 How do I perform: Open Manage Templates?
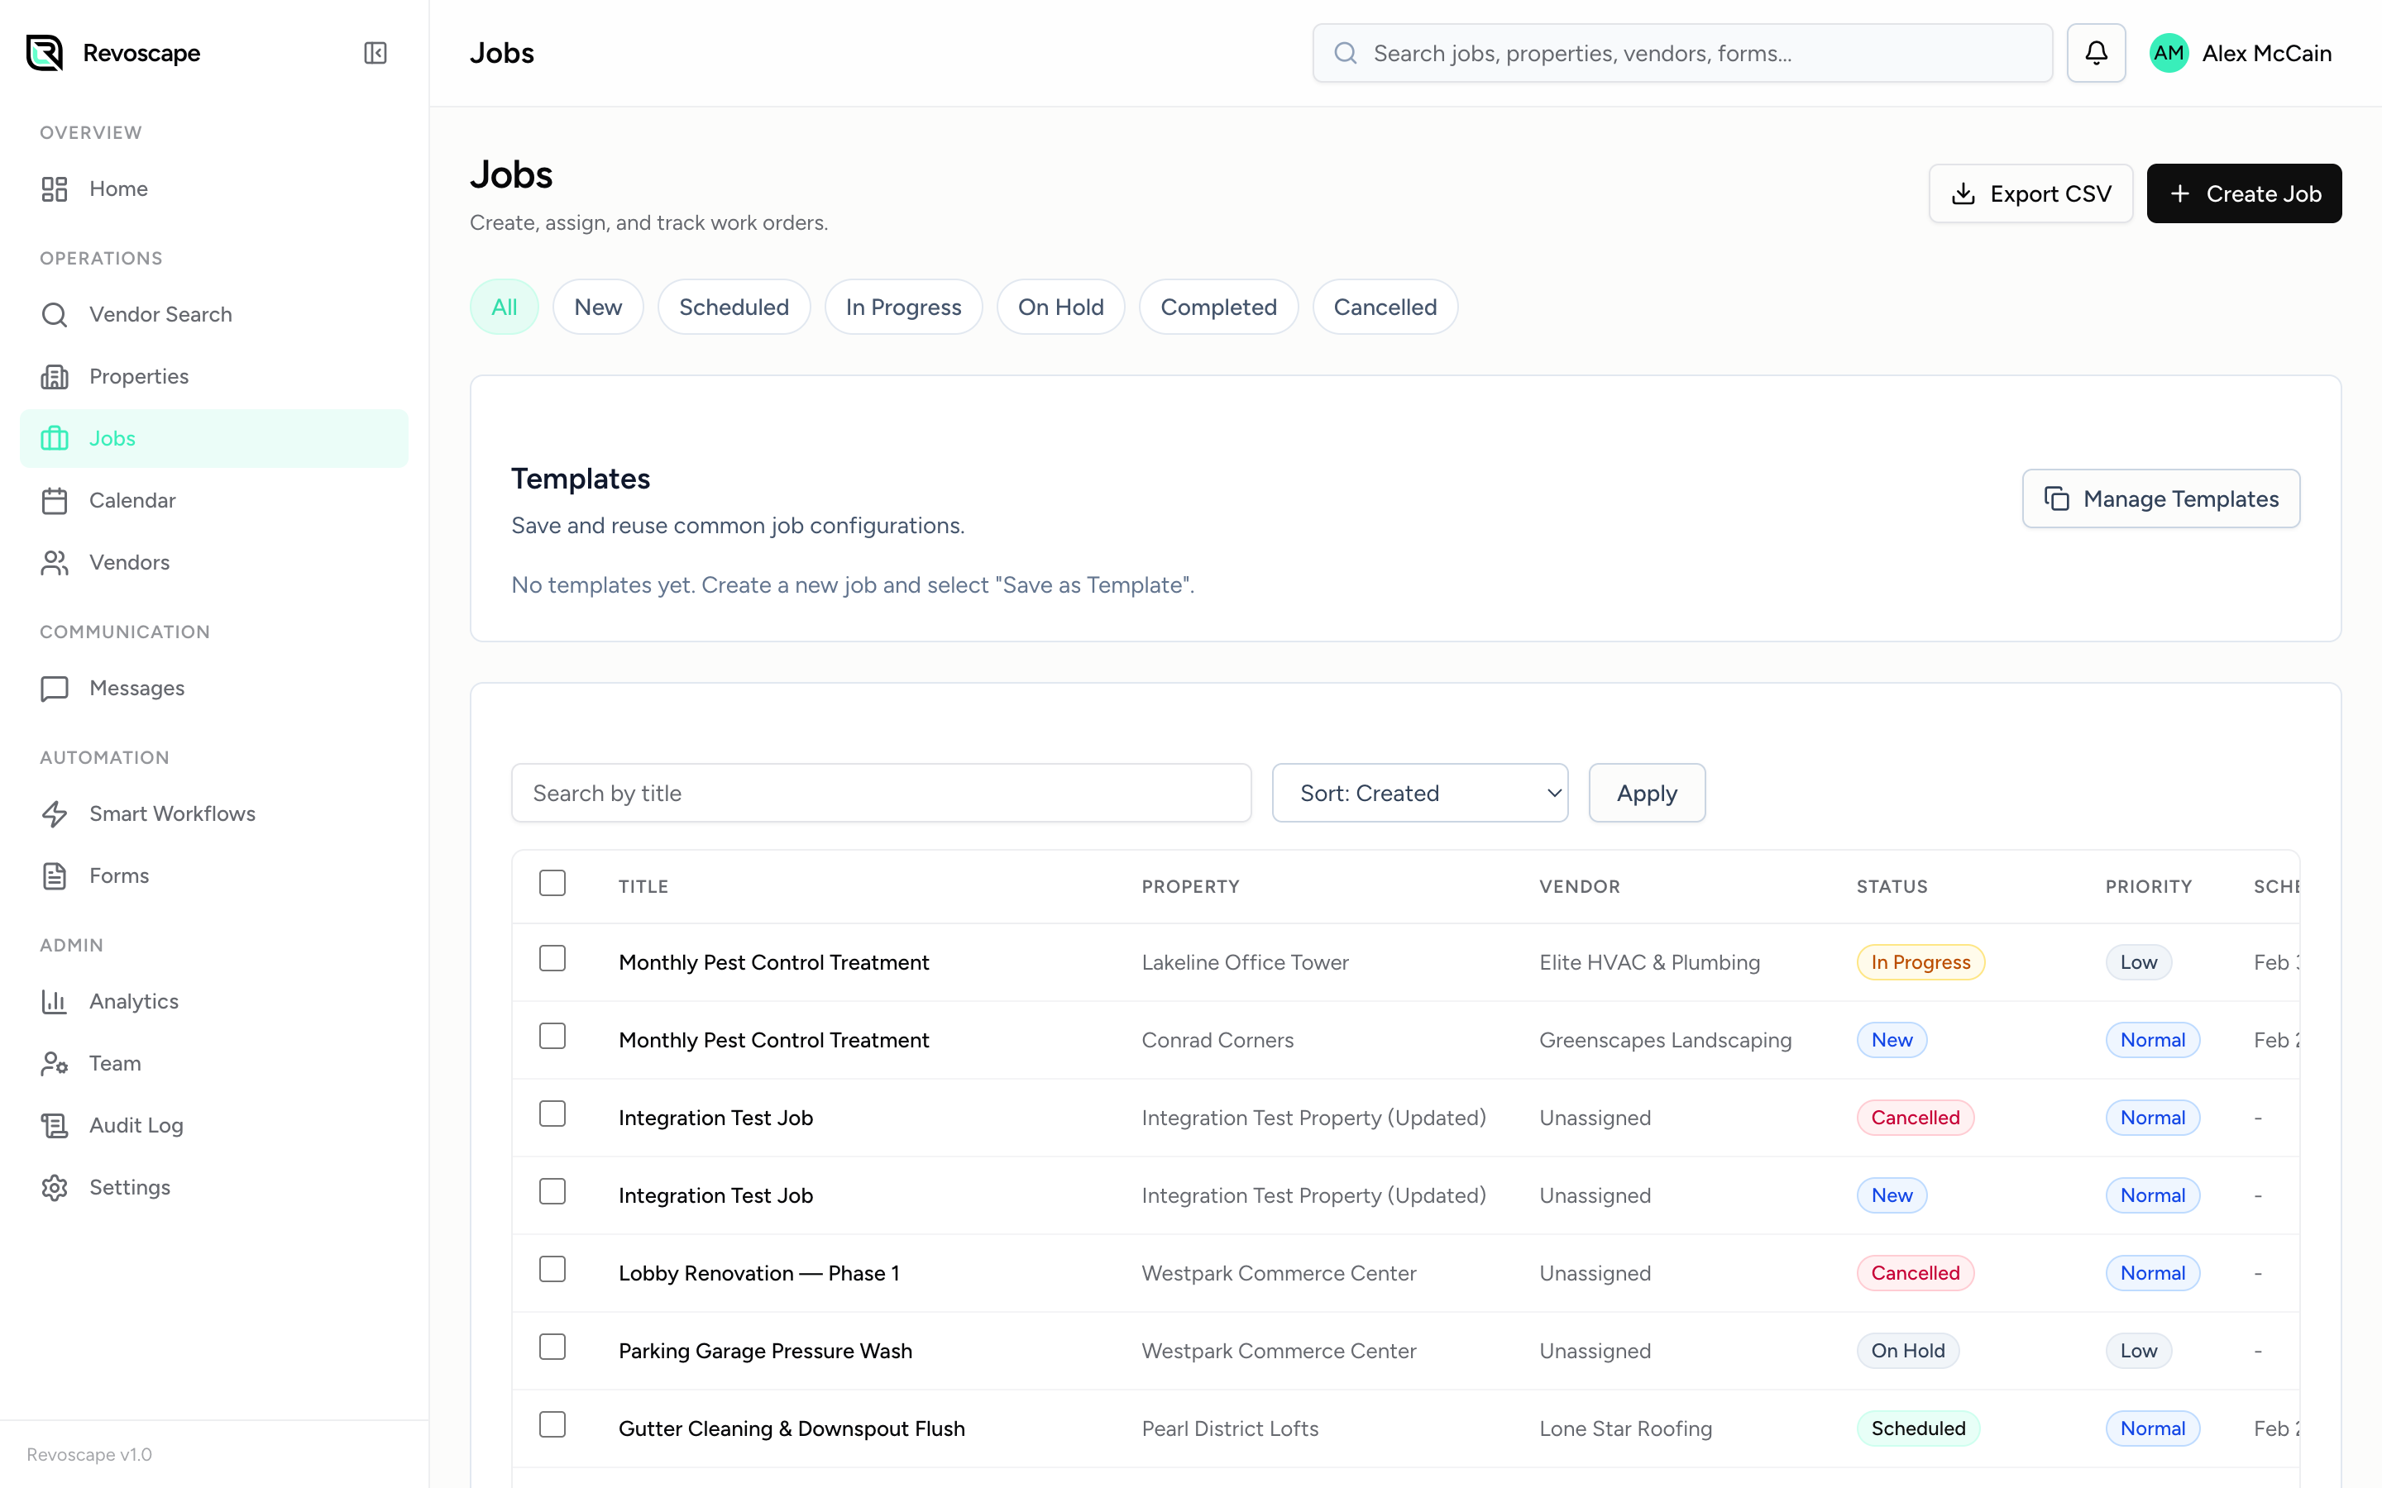[2161, 498]
